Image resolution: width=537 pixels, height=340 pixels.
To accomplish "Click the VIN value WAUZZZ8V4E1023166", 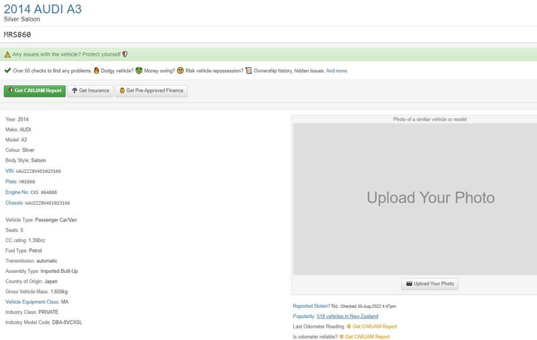I will tap(38, 172).
